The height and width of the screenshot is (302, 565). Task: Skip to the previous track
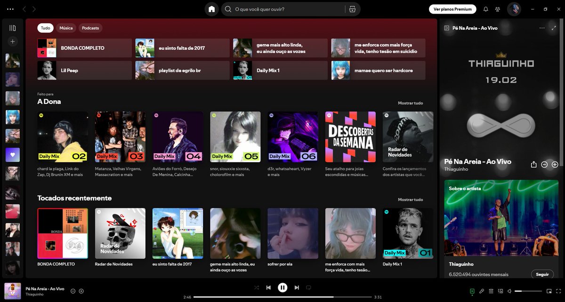pyautogui.click(x=268, y=287)
